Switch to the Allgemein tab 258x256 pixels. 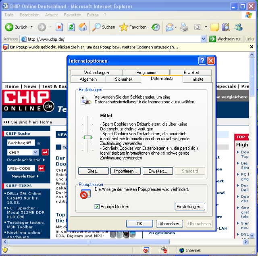(88, 79)
